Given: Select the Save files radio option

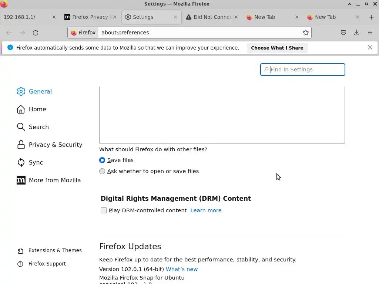Looking at the screenshot, I should [102, 160].
